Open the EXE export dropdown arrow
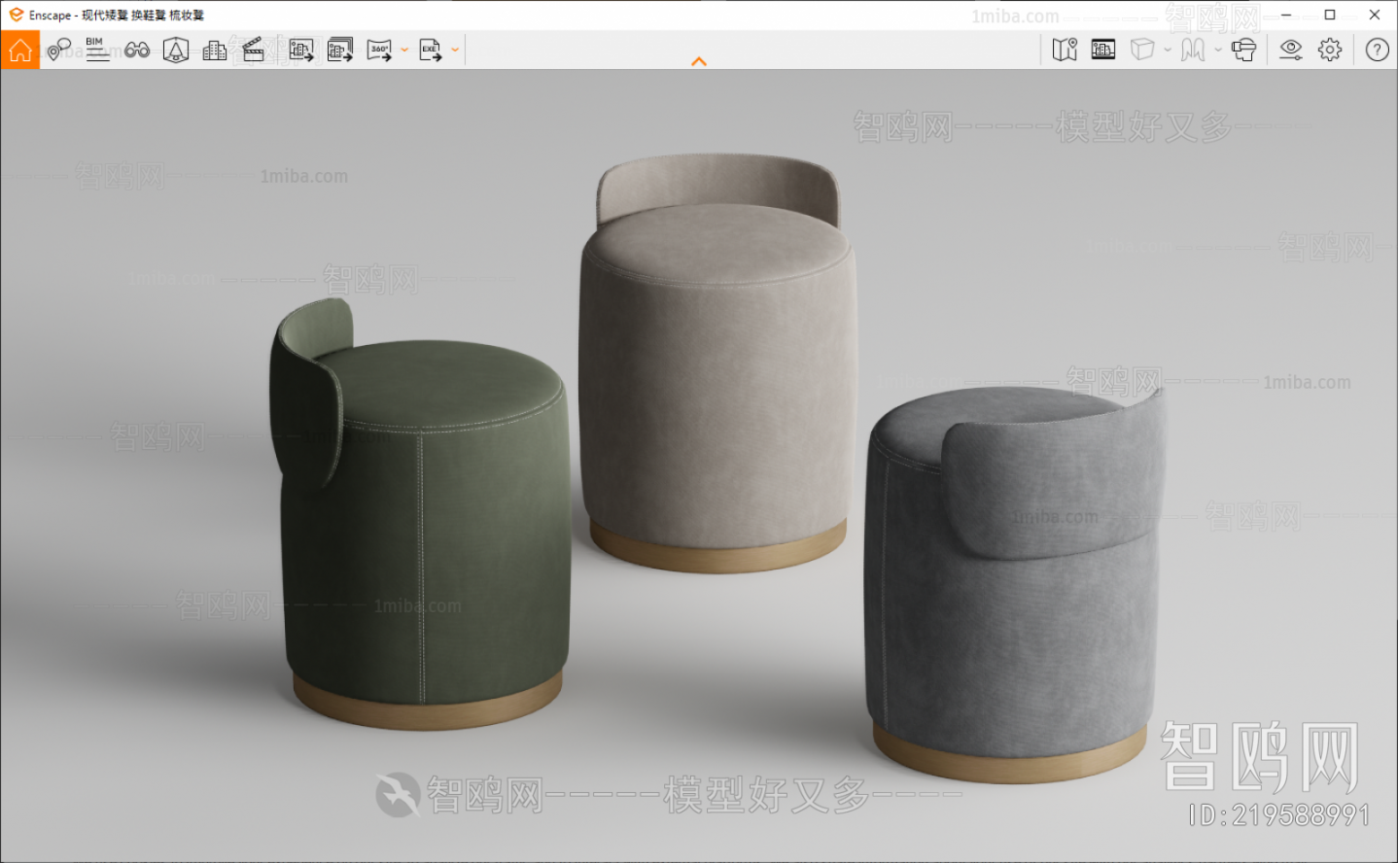Image resolution: width=1398 pixels, height=863 pixels. click(x=455, y=50)
